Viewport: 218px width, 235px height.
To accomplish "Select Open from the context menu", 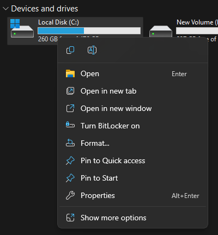I will [132, 74].
